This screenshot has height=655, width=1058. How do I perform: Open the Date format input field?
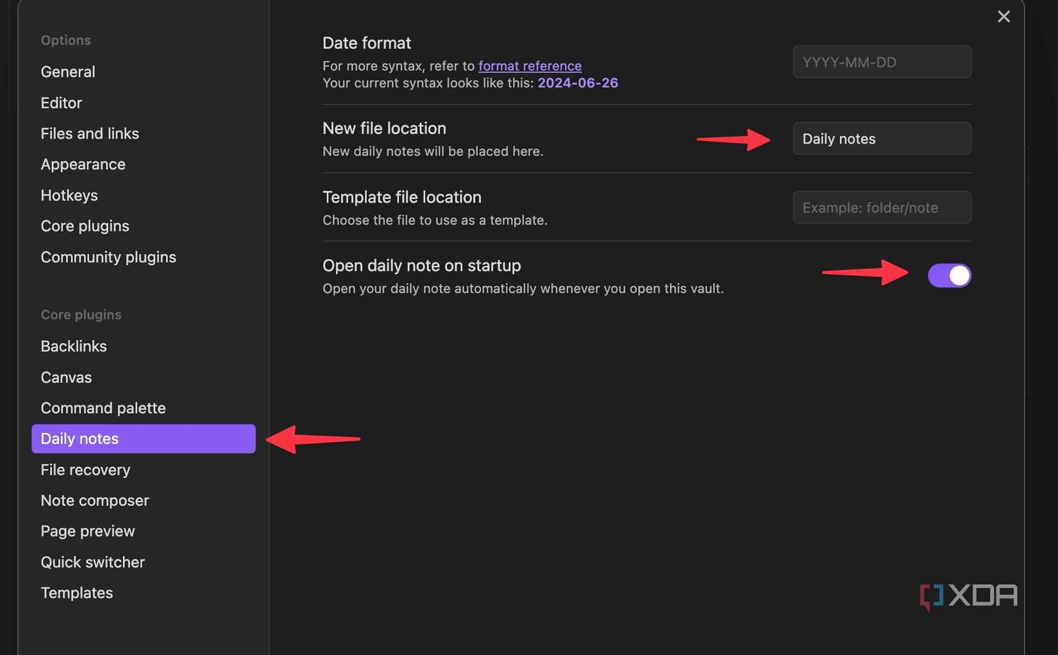point(881,62)
